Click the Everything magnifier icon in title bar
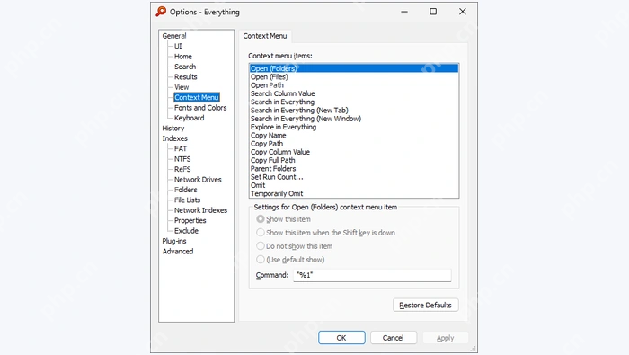629x355 pixels. tap(161, 12)
